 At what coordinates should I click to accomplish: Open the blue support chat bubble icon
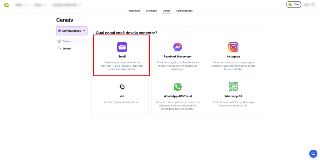313,153
